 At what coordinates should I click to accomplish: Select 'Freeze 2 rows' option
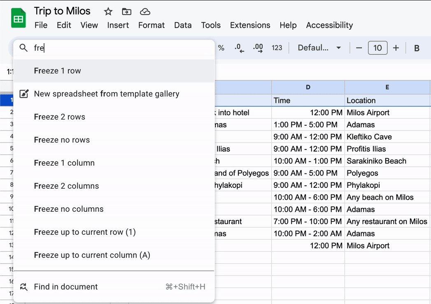[114, 117]
